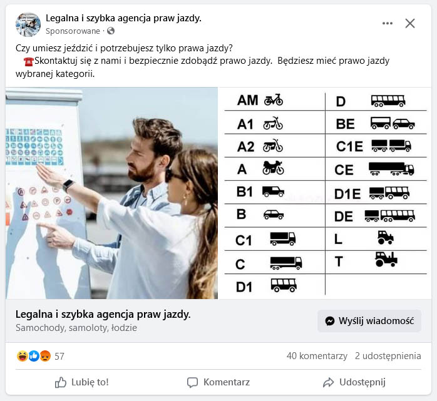This screenshot has height=401, width=437.
Task: Click the advertiser profile picture
Action: click(x=28, y=24)
